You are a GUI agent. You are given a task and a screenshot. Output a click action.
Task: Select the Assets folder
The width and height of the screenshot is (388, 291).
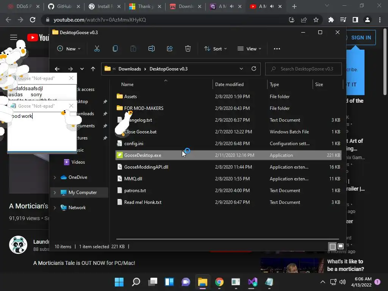228,97
